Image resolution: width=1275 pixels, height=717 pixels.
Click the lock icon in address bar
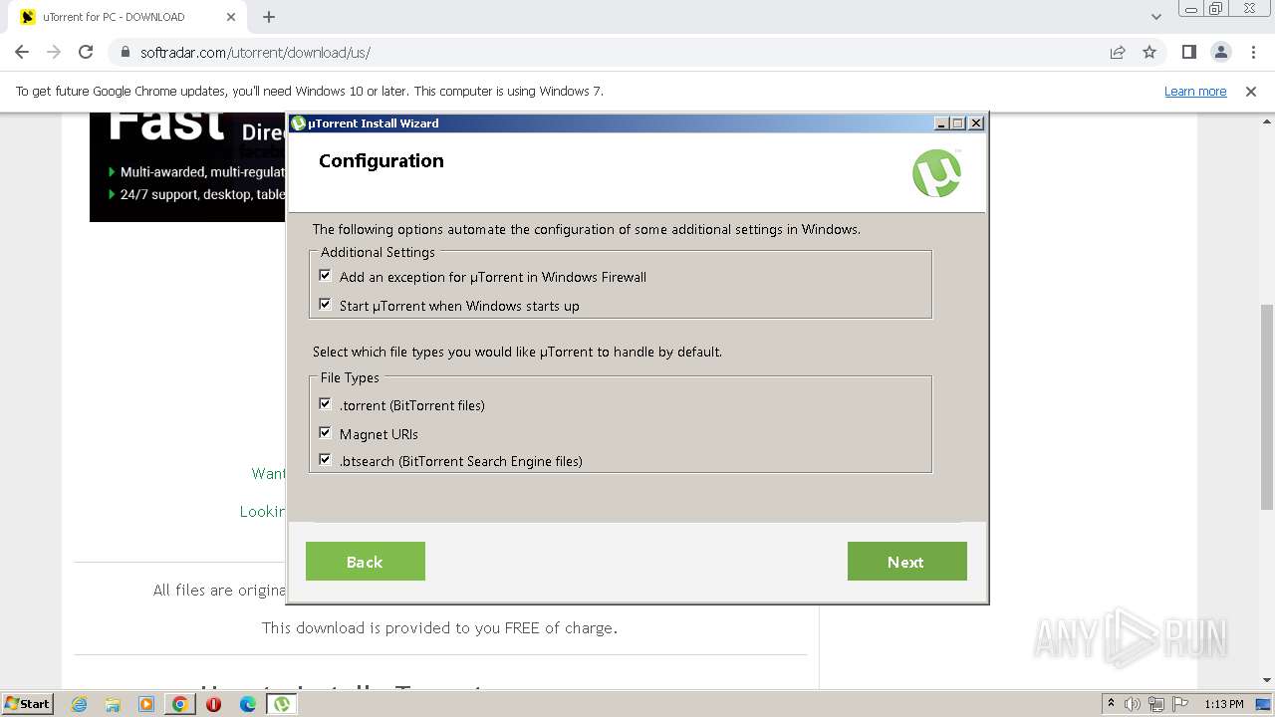pyautogui.click(x=126, y=52)
